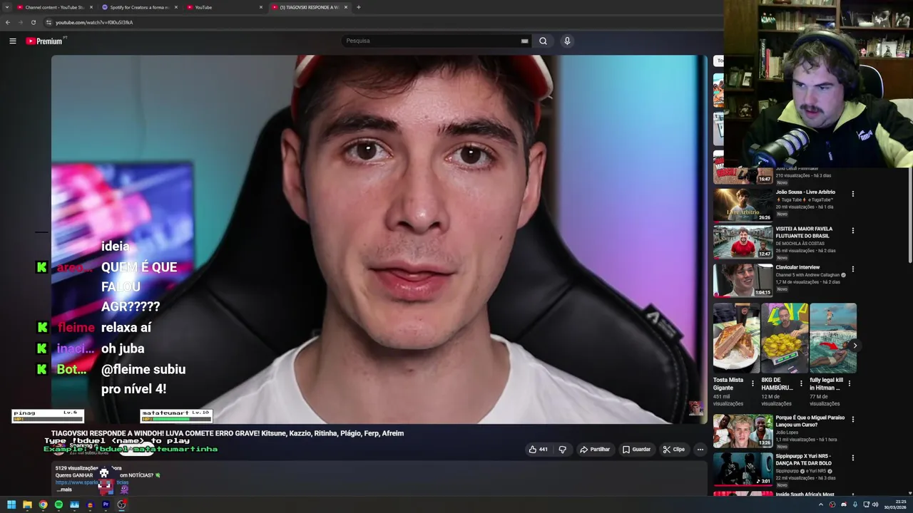Click the volume icon in system tray

[x=875, y=504]
